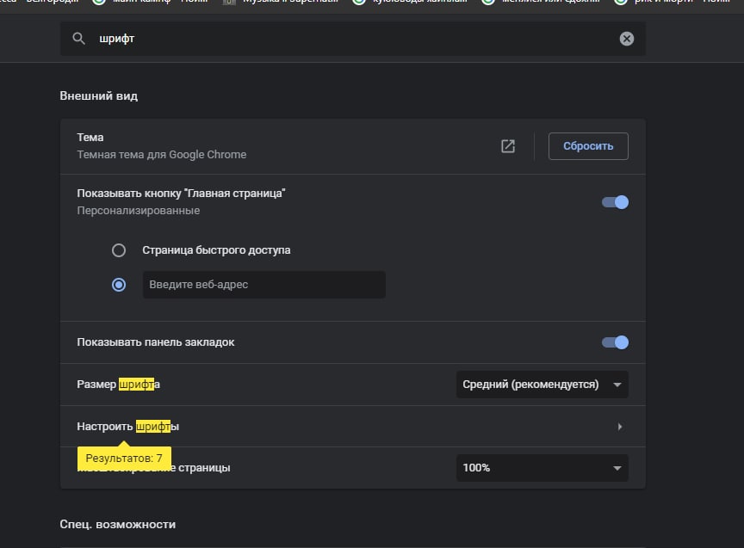Click the magnifier icon in the search bar
This screenshot has height=548, width=744.
[79, 39]
